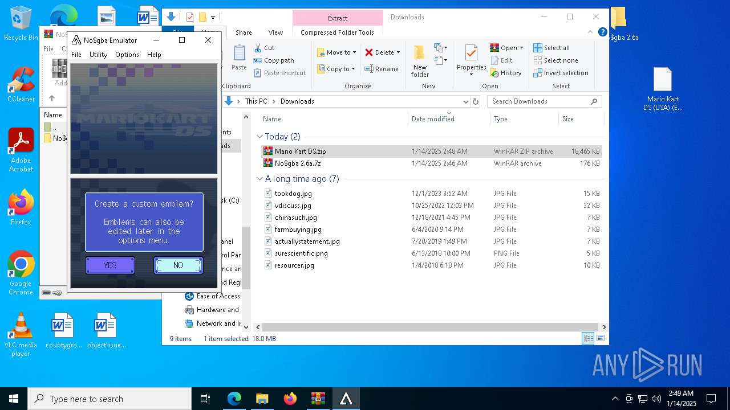Expand the Properties dropdown arrow
This screenshot has width=730, height=410.
[471, 75]
